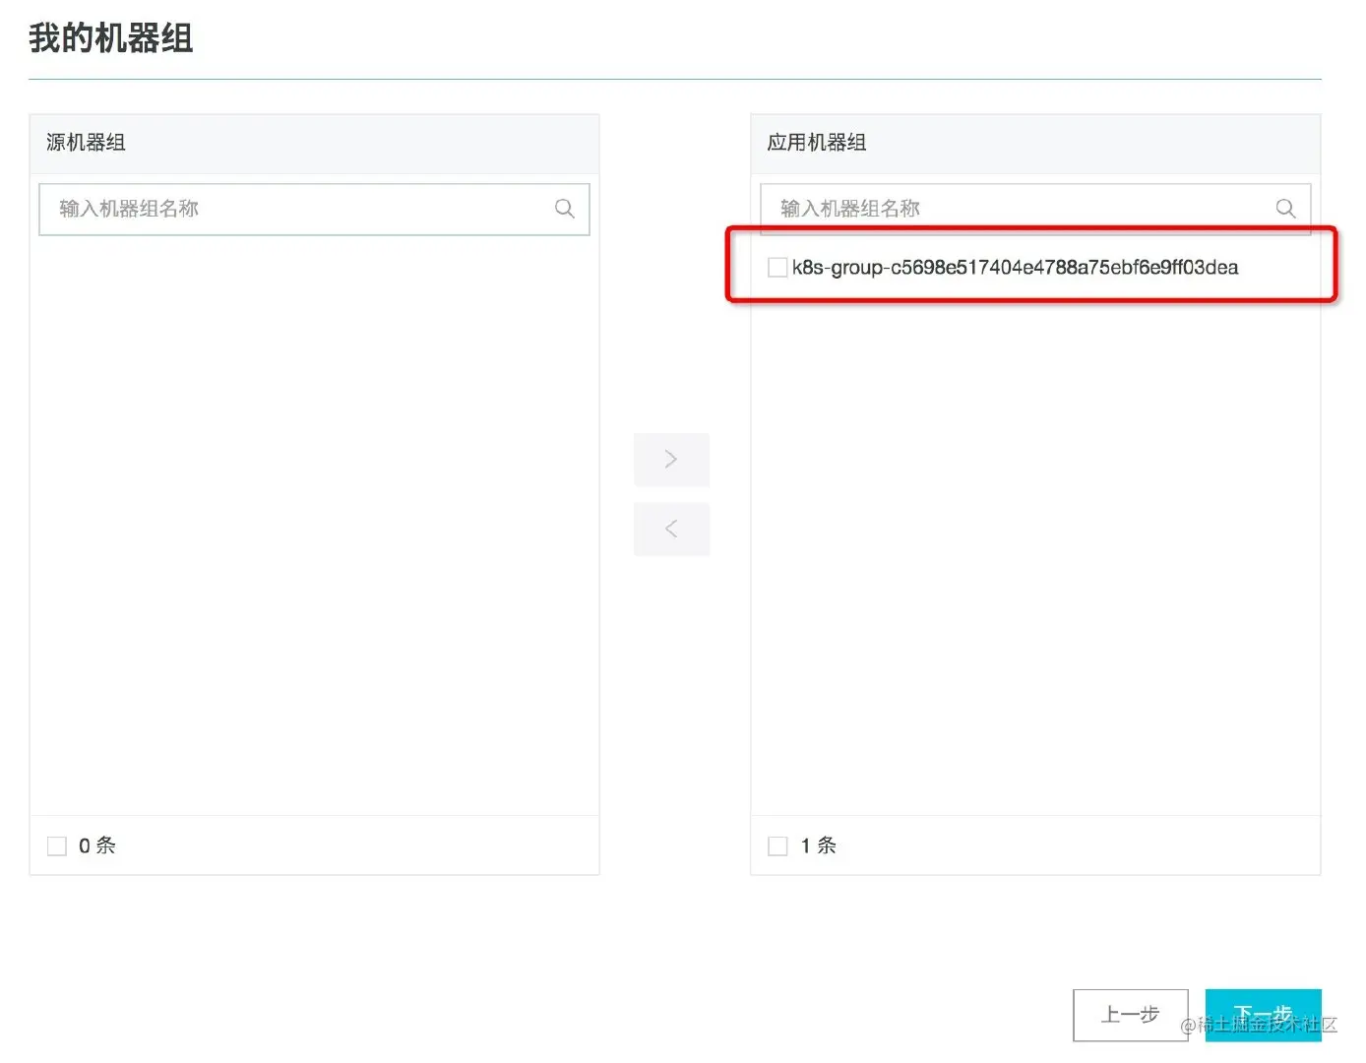Click the 1 条 count label
This screenshot has height=1063, width=1366.
point(818,845)
